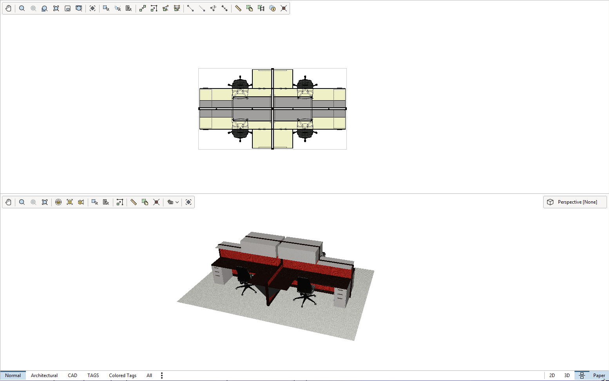Select the dashed line drawing tool
Viewport: 609px width, 381px height.
(x=202, y=8)
